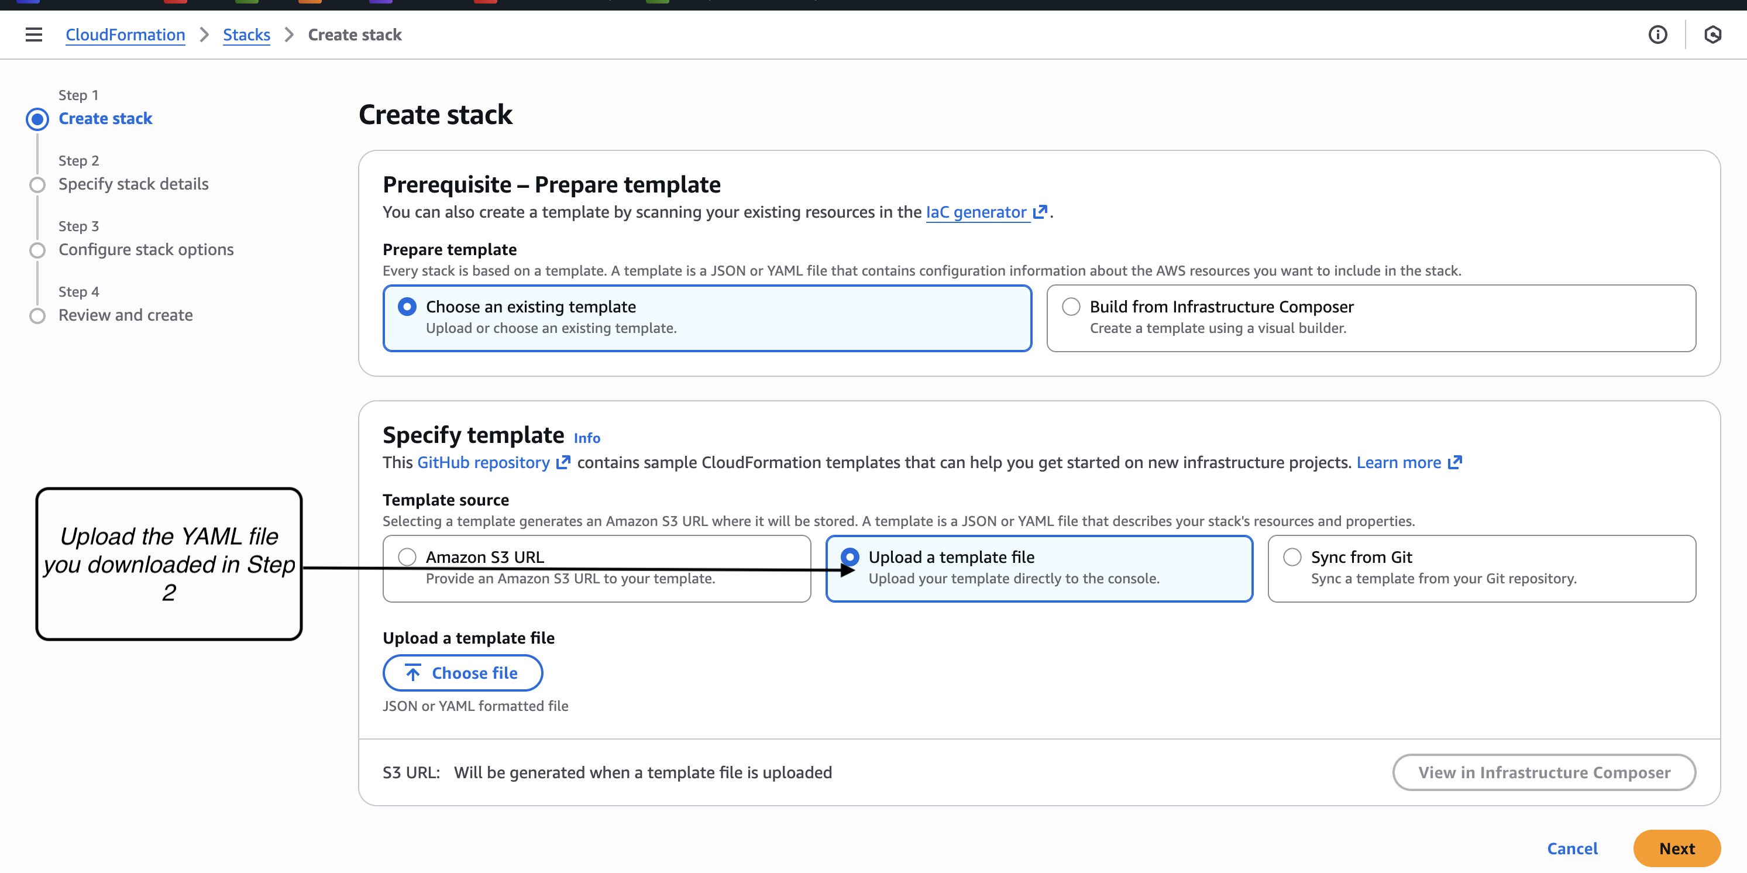Click the Next button to proceed
Image resolution: width=1747 pixels, height=873 pixels.
1676,848
